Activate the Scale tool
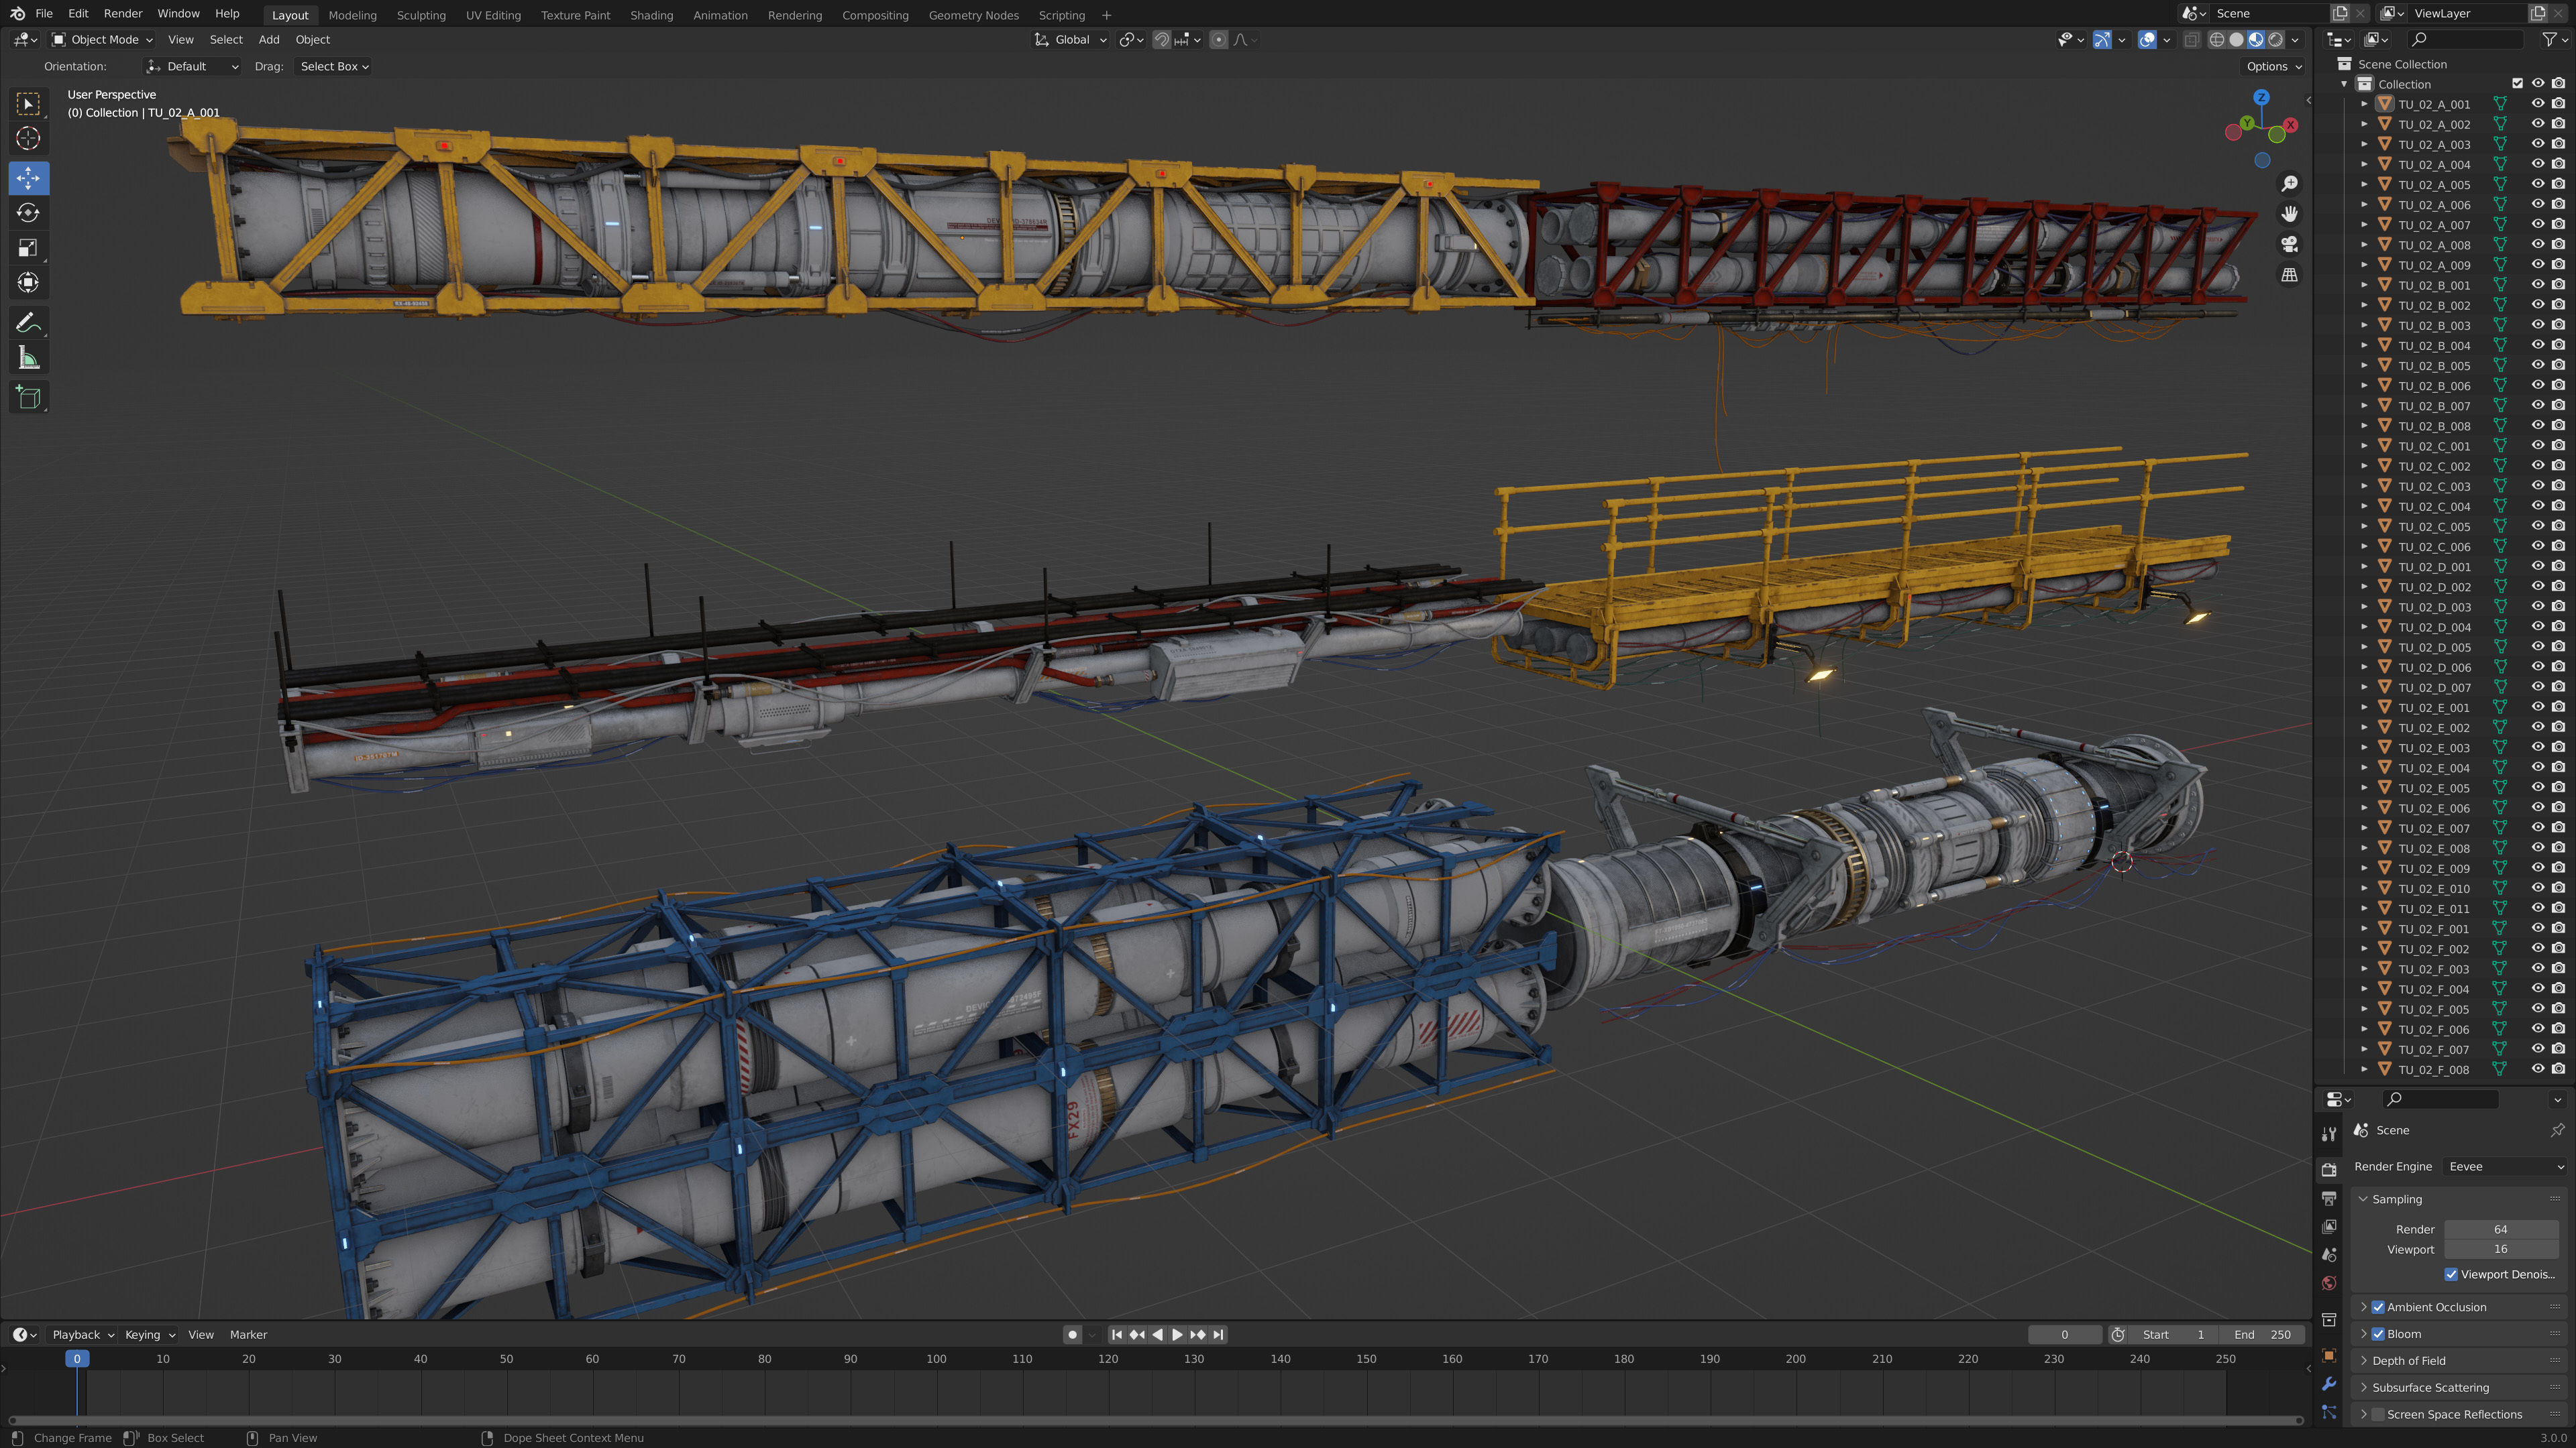The height and width of the screenshot is (1448, 2576). [28, 248]
